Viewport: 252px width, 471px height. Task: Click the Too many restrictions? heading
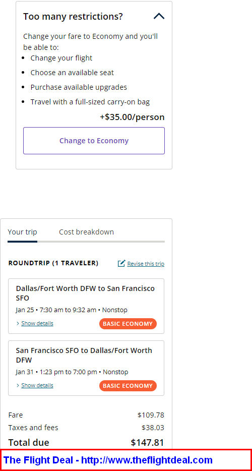pos(73,16)
